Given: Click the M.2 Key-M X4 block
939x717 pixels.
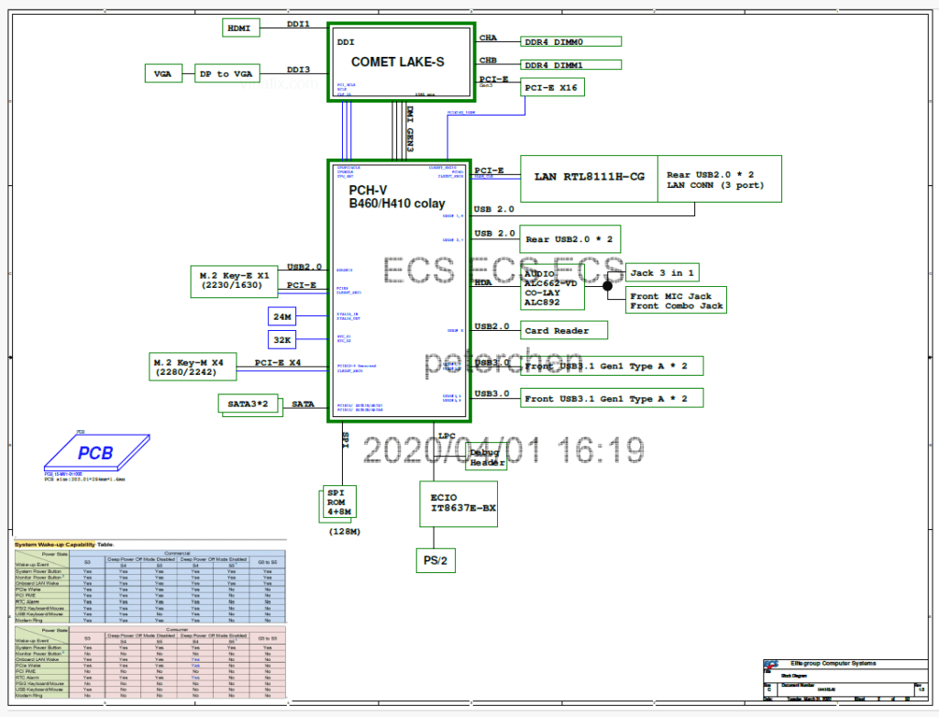Looking at the screenshot, I should (x=192, y=367).
